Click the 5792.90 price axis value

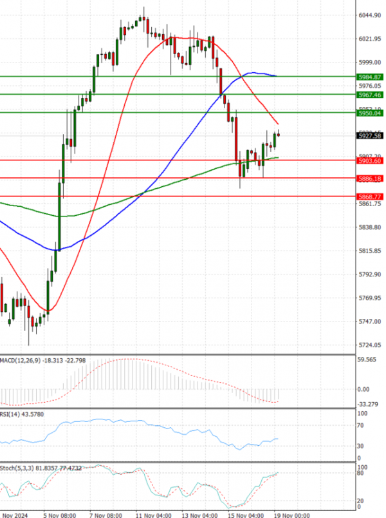(369, 274)
